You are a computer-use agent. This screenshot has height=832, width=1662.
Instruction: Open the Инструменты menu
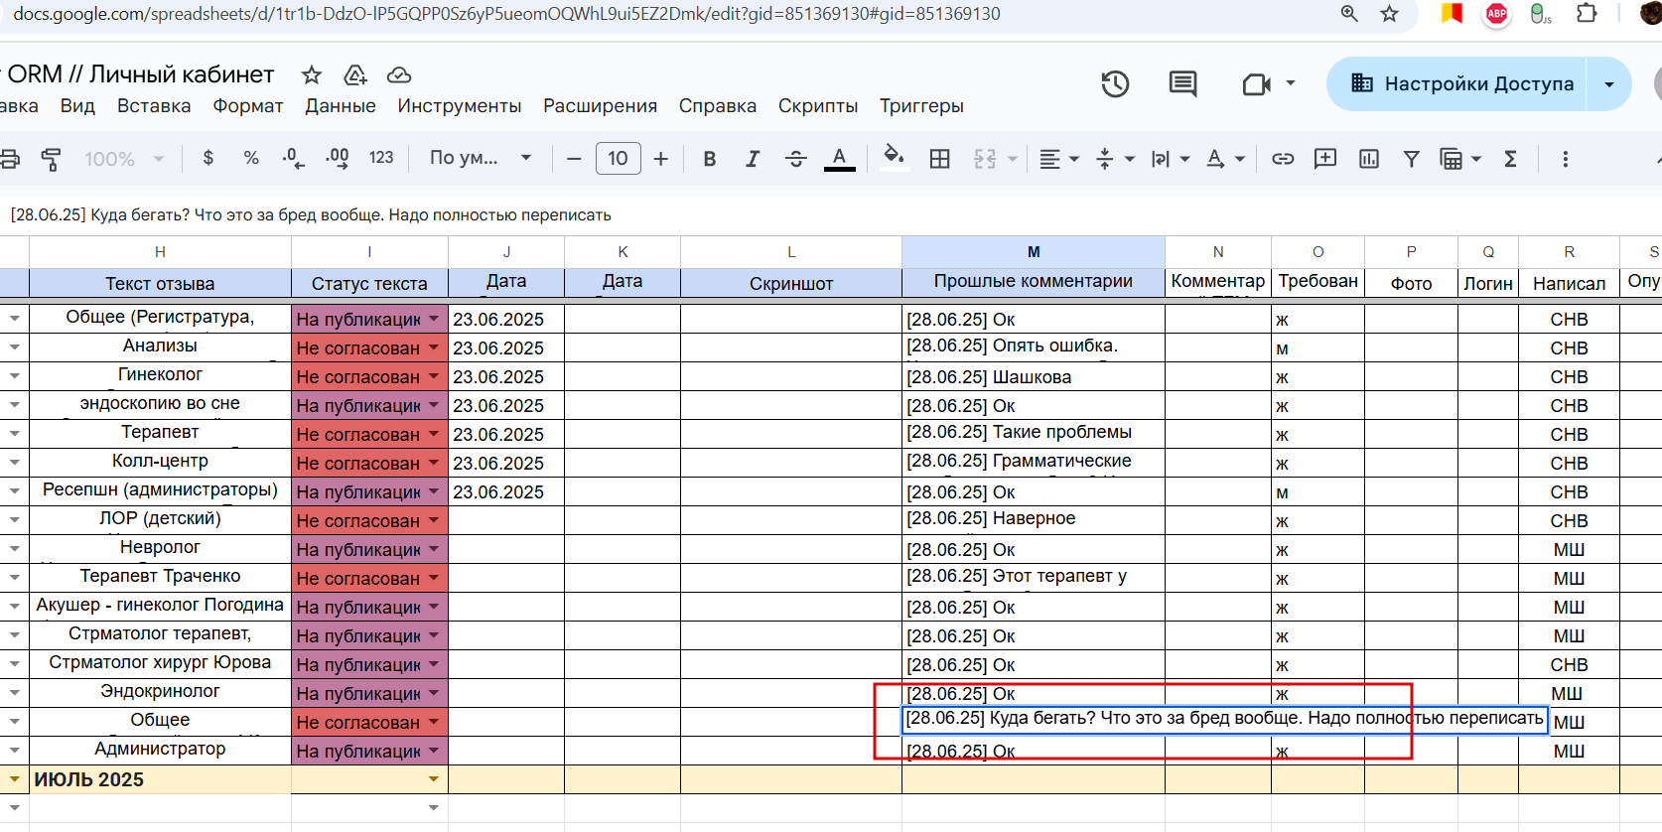point(460,106)
